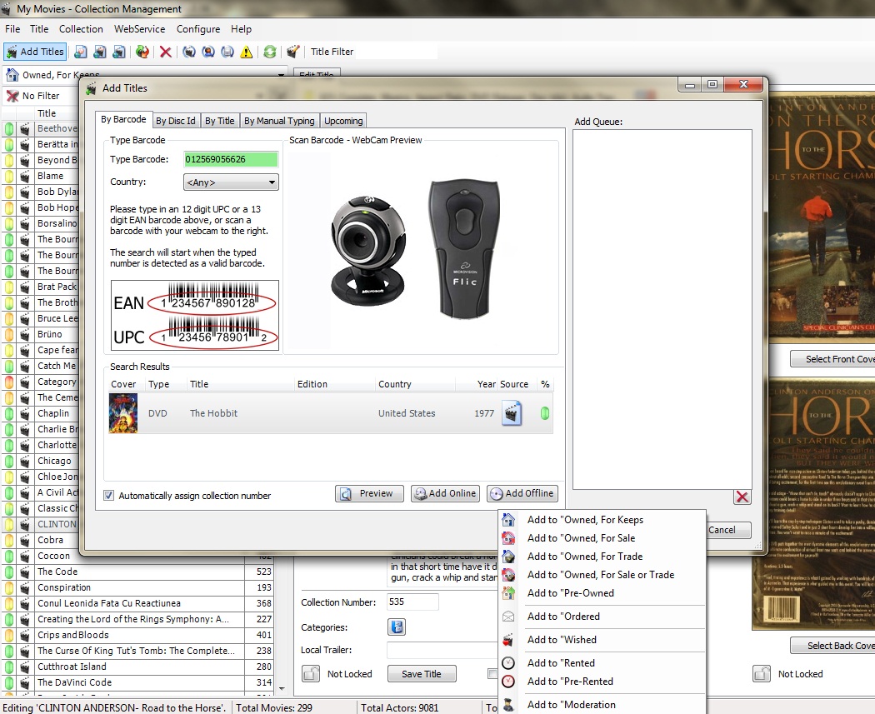Switch to the By Disc Id tab

[176, 121]
